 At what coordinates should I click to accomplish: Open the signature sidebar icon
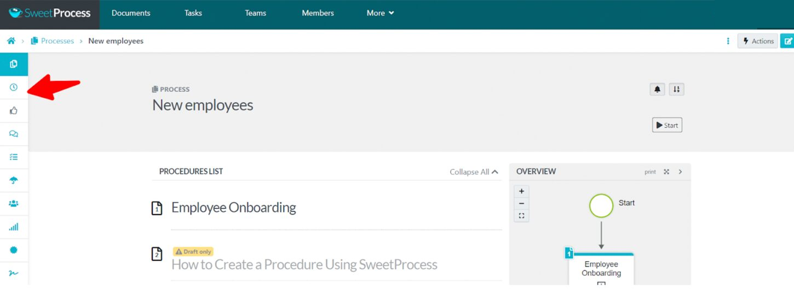(x=14, y=273)
